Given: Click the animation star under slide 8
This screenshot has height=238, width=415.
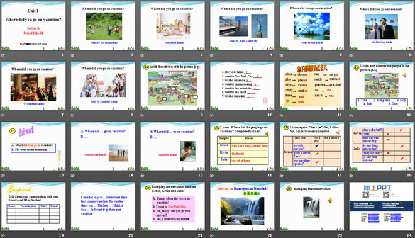Looking at the screenshot, I should [73, 115].
